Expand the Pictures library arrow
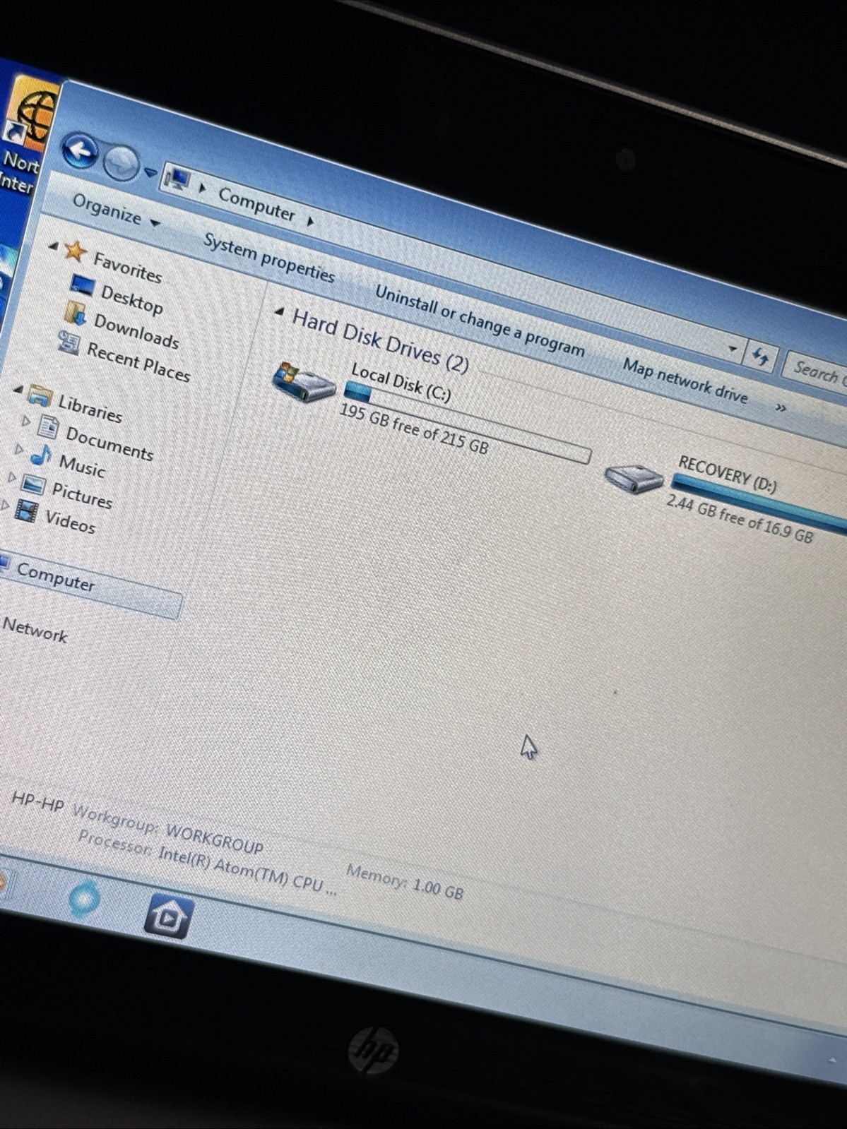This screenshot has width=847, height=1129. coord(11,477)
